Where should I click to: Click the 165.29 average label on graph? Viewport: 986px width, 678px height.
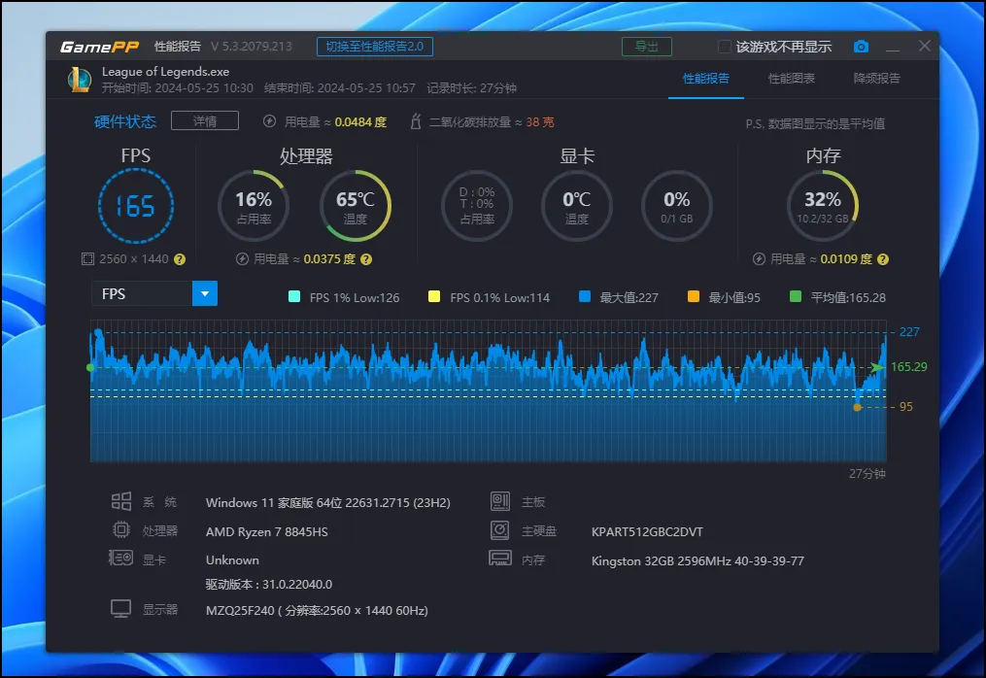[908, 366]
